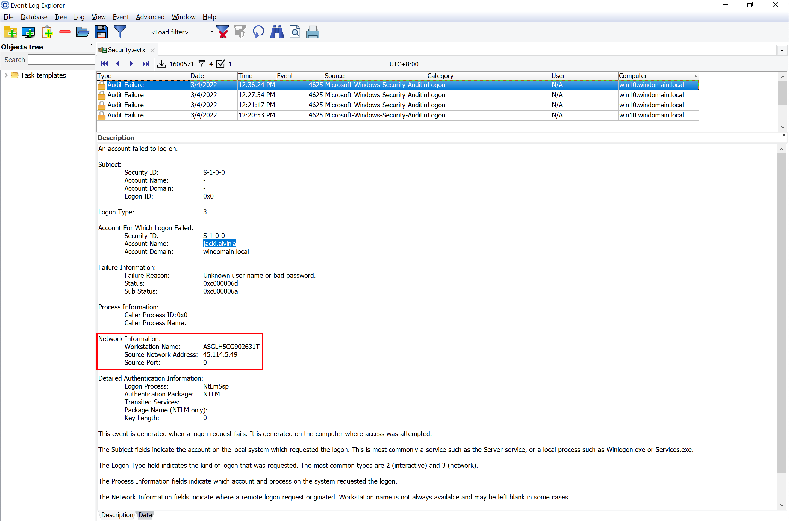Screen dimensions: 789x521
Task: Open Find with the binoculars icon
Action: 277,32
